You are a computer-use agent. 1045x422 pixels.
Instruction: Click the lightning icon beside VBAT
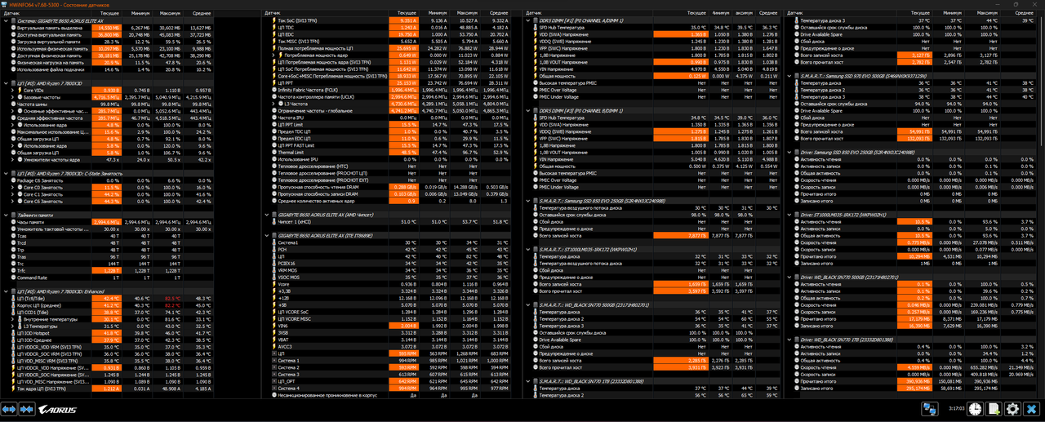point(273,340)
